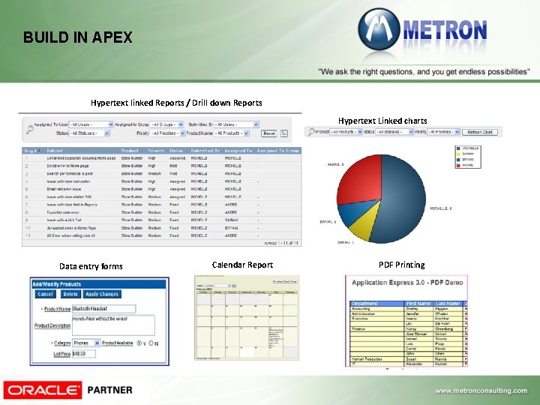
Task: Click the Reset button
Action: 269,133
